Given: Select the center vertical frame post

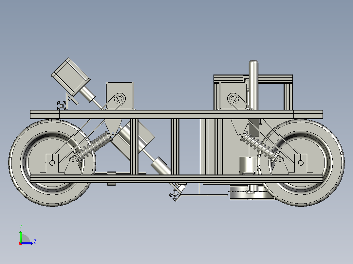Looking at the screenshot, I should click(175, 147).
